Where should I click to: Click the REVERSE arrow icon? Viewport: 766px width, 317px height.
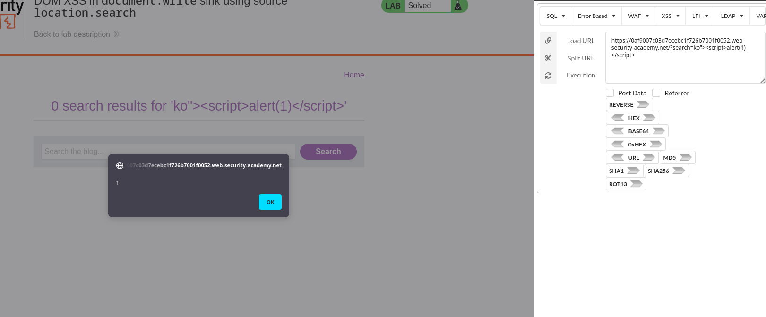click(643, 104)
